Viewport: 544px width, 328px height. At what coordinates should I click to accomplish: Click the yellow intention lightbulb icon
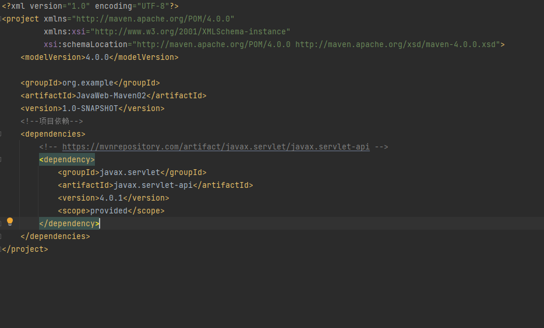(9, 222)
